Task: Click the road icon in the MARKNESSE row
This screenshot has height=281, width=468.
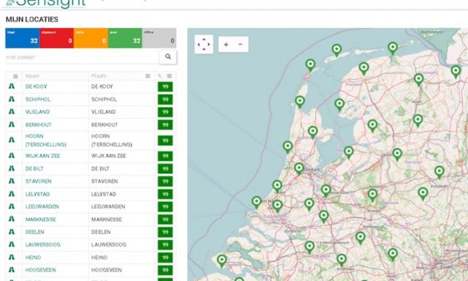Action: (12, 220)
